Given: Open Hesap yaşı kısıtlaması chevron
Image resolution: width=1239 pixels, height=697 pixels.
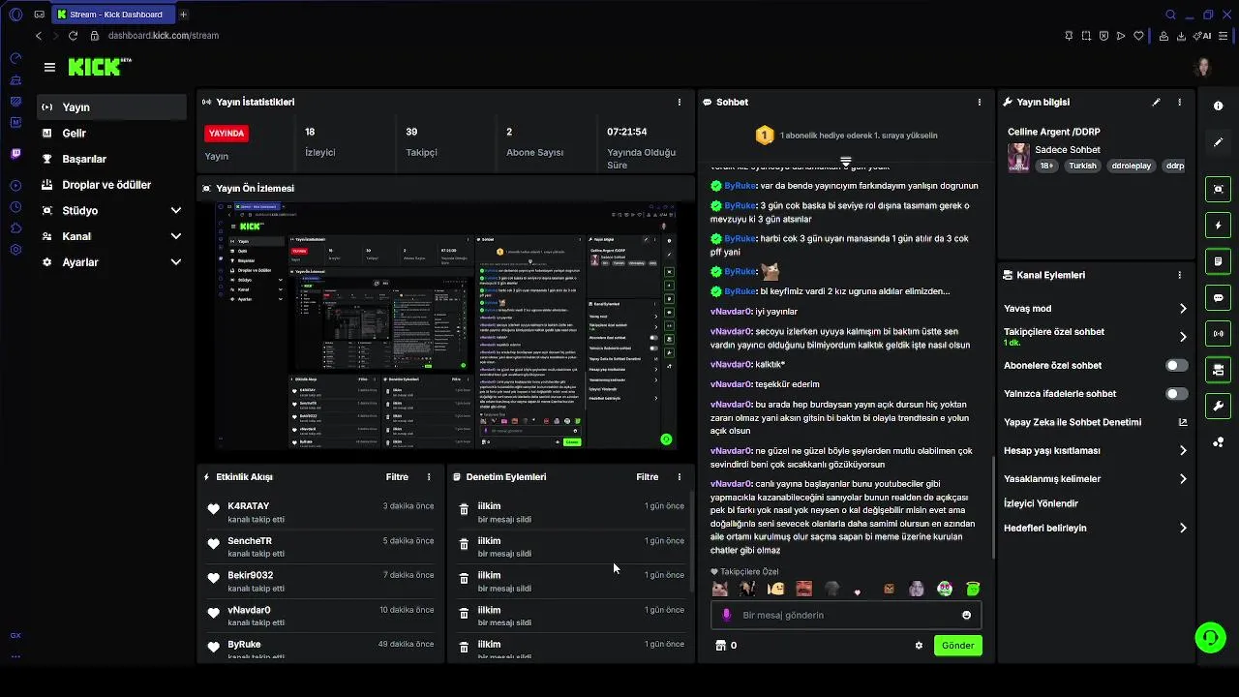Looking at the screenshot, I should tap(1183, 450).
